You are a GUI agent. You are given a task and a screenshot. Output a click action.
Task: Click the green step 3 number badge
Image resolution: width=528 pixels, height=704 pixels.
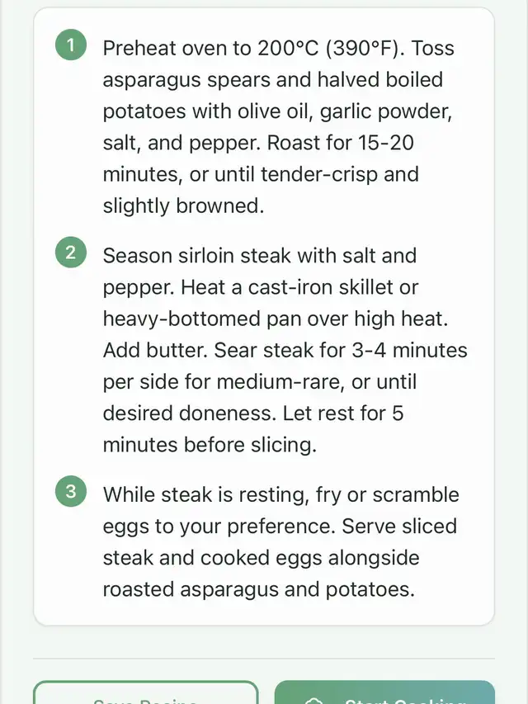pyautogui.click(x=70, y=493)
